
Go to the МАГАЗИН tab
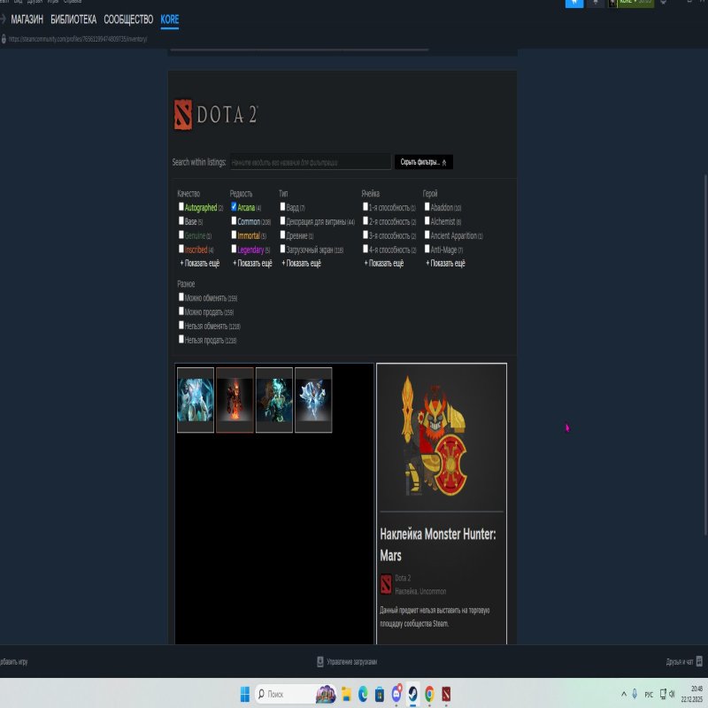pos(27,19)
